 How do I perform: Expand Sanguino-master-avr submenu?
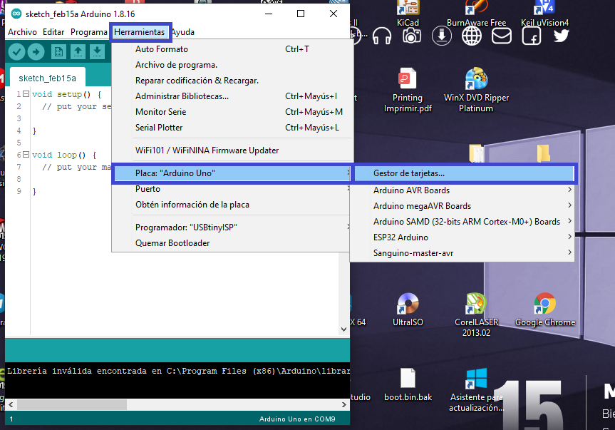(x=462, y=253)
